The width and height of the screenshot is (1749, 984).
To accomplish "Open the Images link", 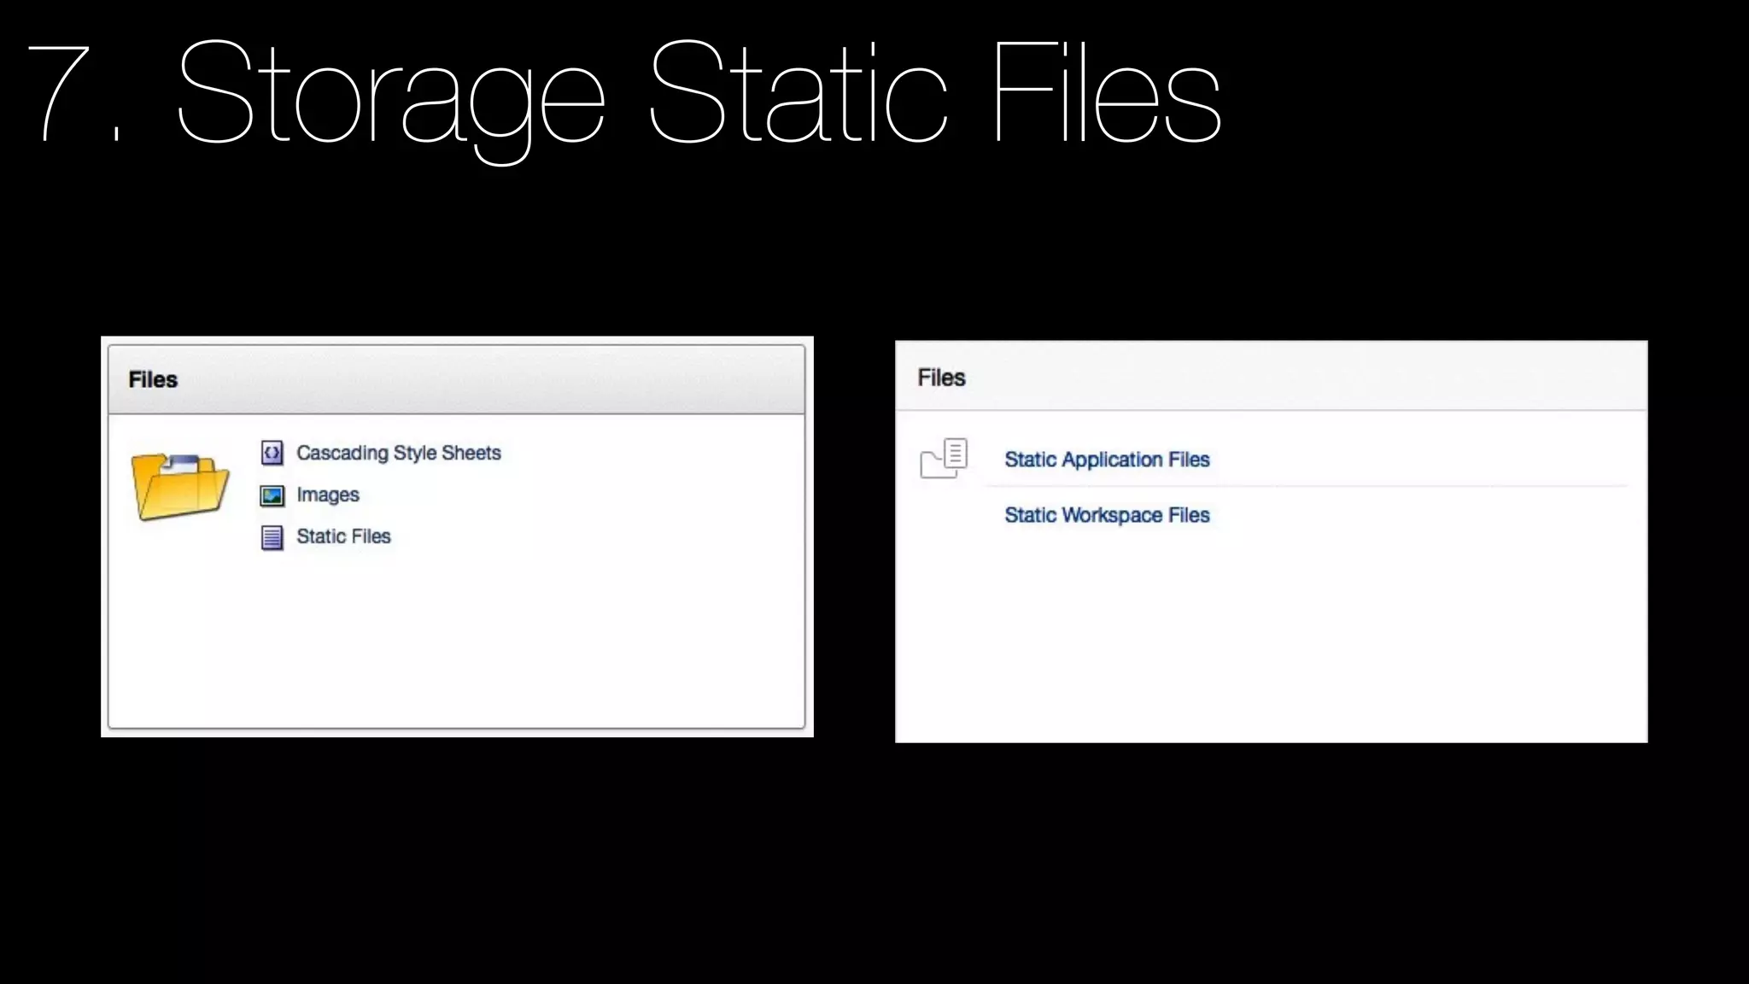I will tap(327, 495).
